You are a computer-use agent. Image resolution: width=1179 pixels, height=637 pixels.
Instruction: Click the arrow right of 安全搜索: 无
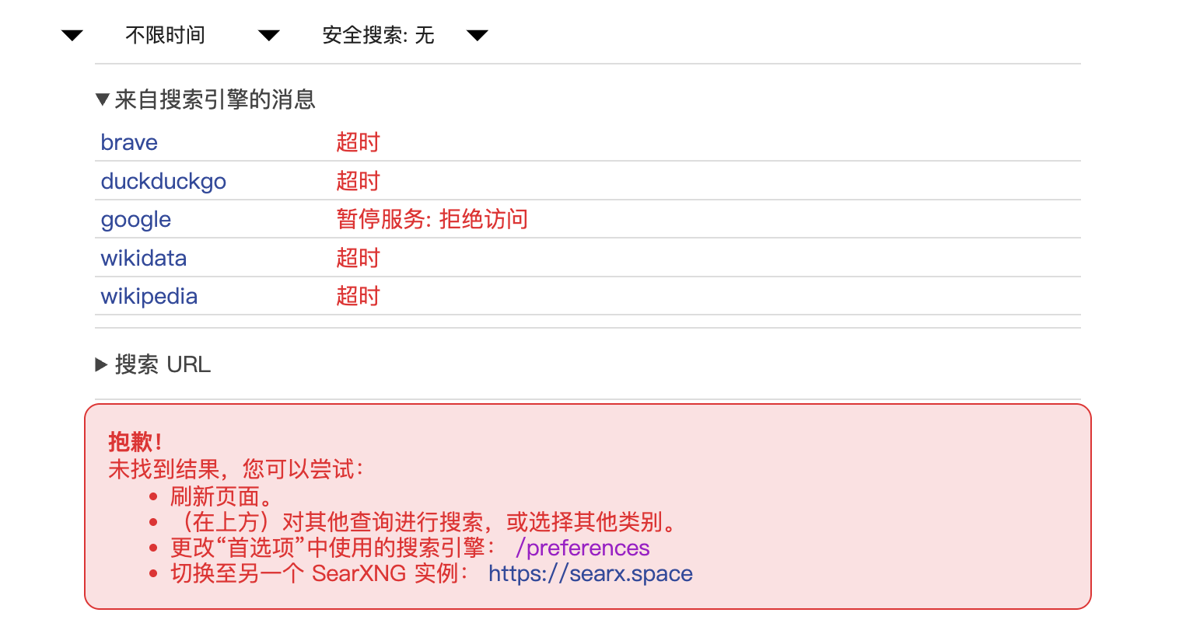pyautogui.click(x=477, y=36)
